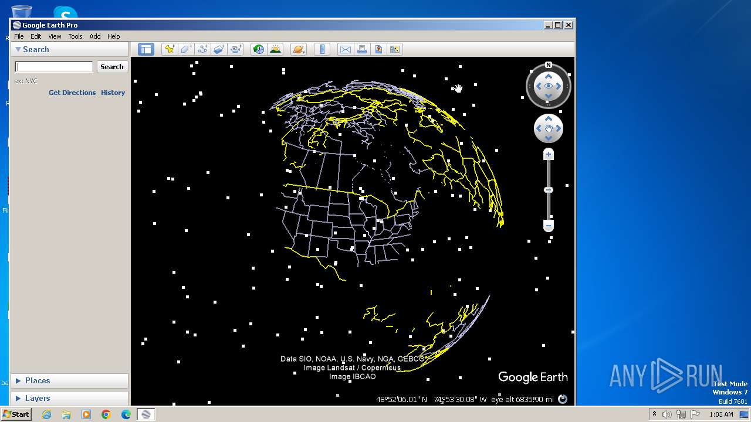Screen dimensions: 751x422
Task: Open the File menu
Action: tap(19, 36)
